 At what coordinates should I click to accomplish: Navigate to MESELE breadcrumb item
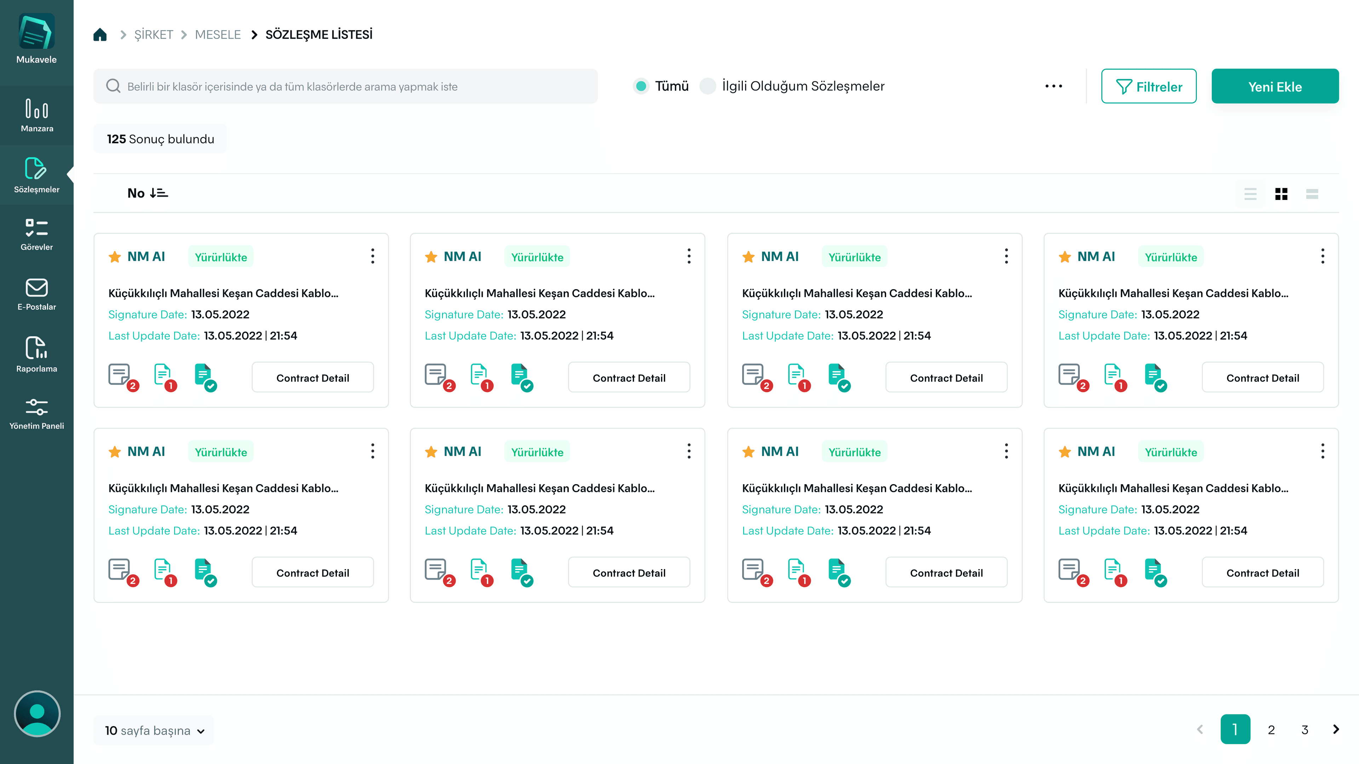click(x=217, y=35)
